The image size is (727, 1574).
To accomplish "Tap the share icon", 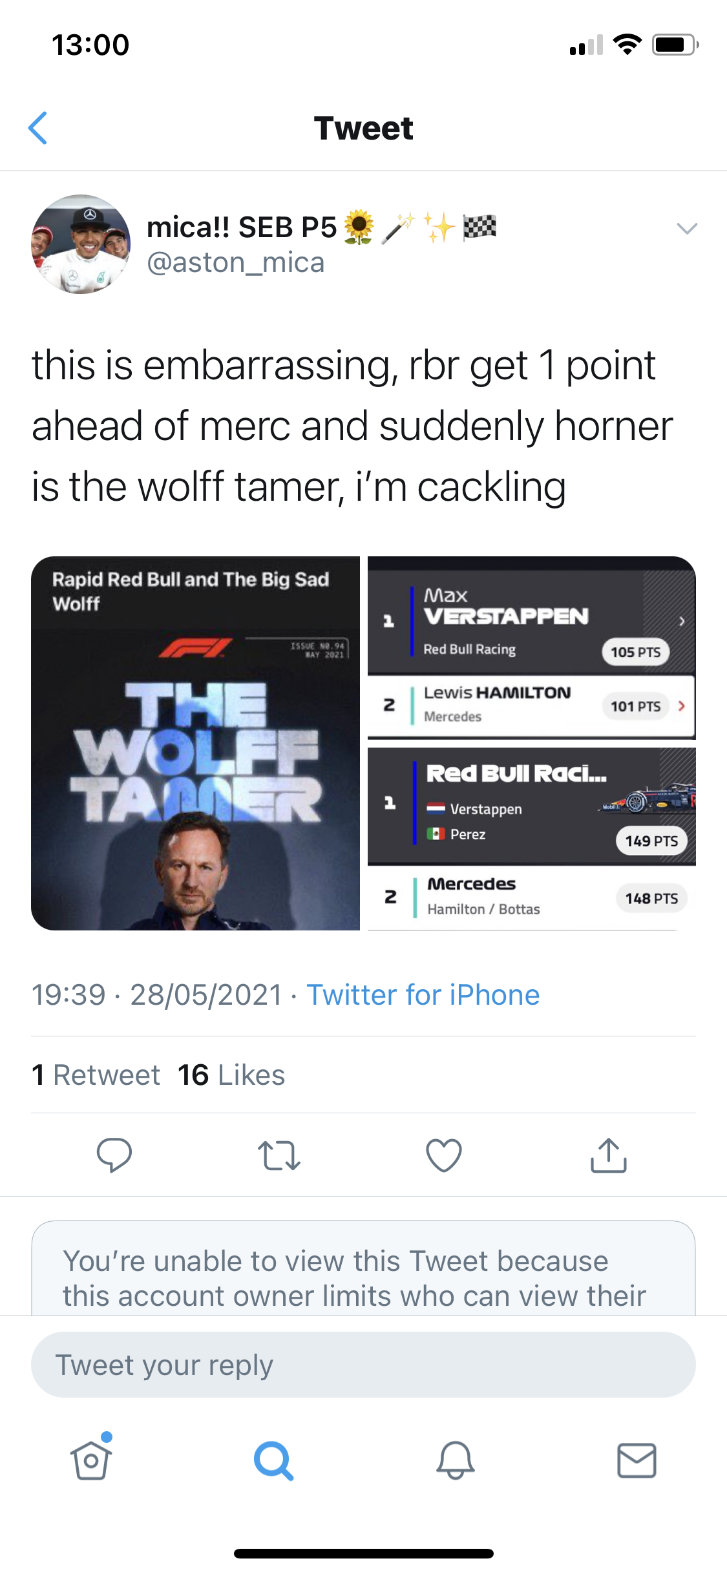I will pyautogui.click(x=608, y=1155).
